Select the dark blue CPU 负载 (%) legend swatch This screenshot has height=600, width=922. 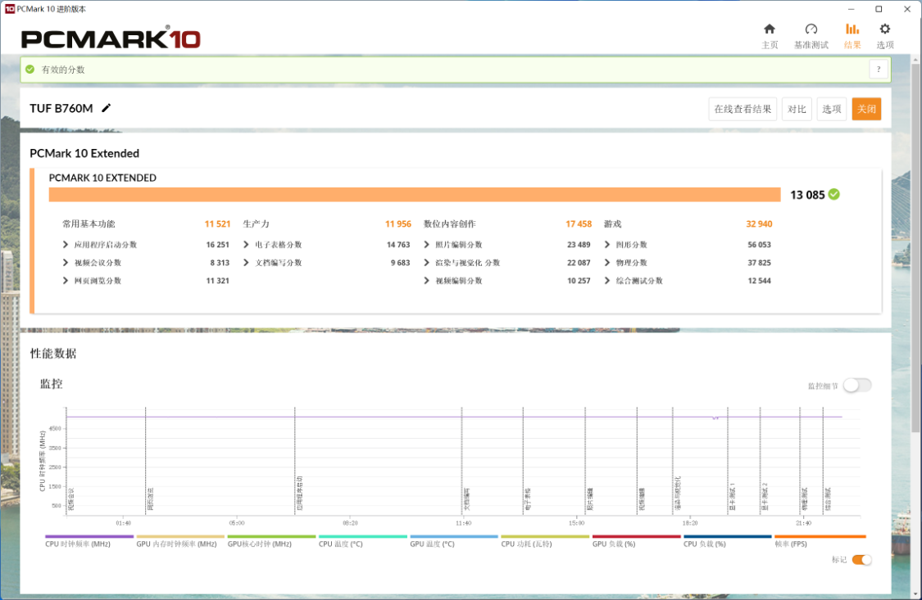[728, 537]
